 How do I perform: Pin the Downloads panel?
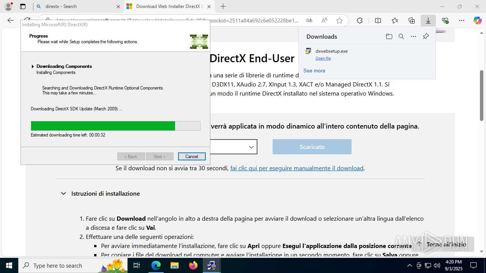(426, 36)
